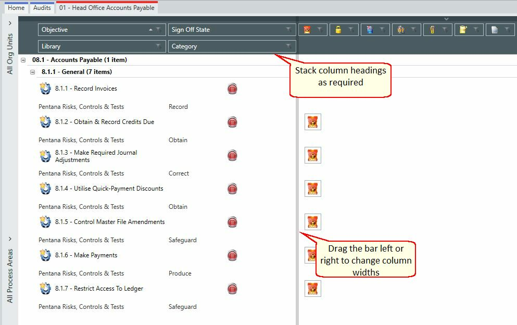Click the people group column header icon

point(400,30)
